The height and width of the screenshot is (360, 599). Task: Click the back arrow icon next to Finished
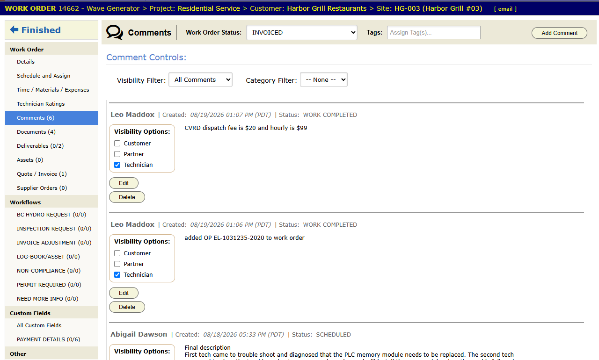[x=14, y=30]
